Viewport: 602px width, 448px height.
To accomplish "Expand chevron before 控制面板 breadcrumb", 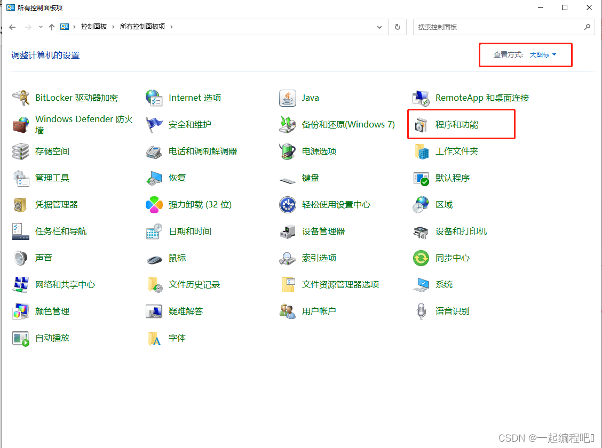I will [75, 27].
